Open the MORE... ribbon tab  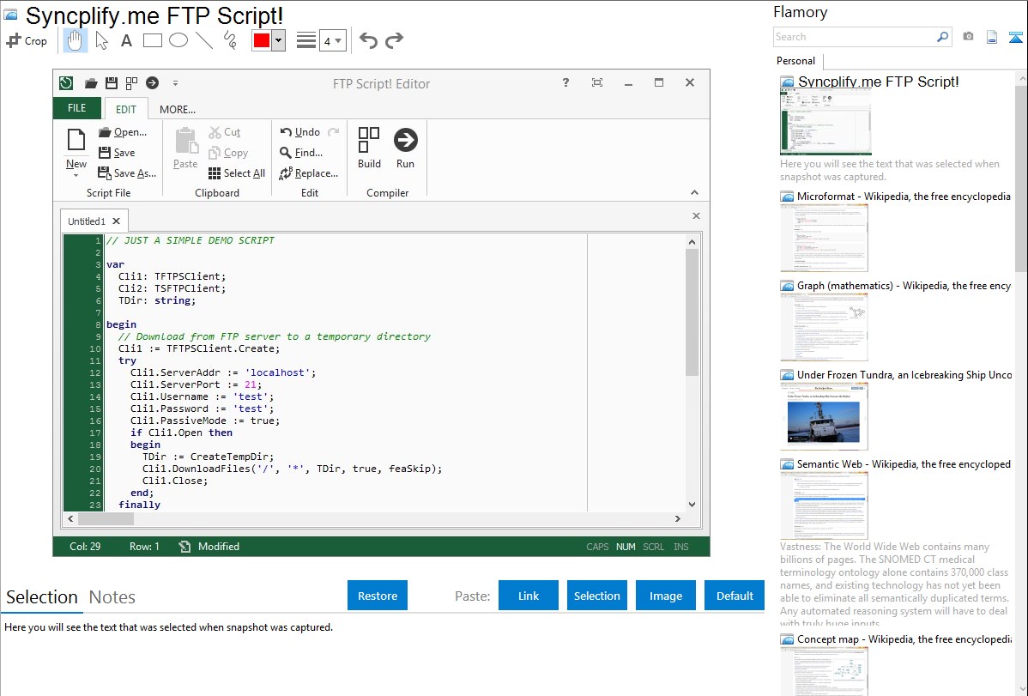(177, 109)
